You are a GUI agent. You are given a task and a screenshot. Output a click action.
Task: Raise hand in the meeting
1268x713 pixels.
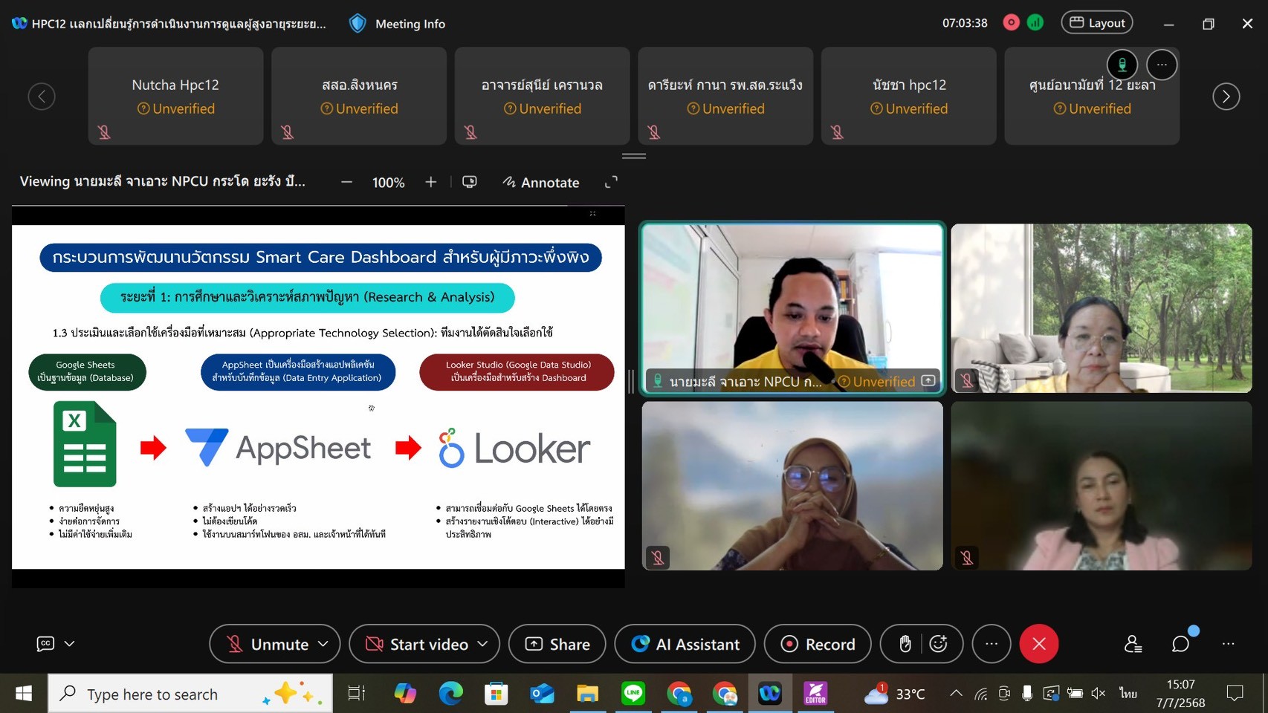[905, 644]
